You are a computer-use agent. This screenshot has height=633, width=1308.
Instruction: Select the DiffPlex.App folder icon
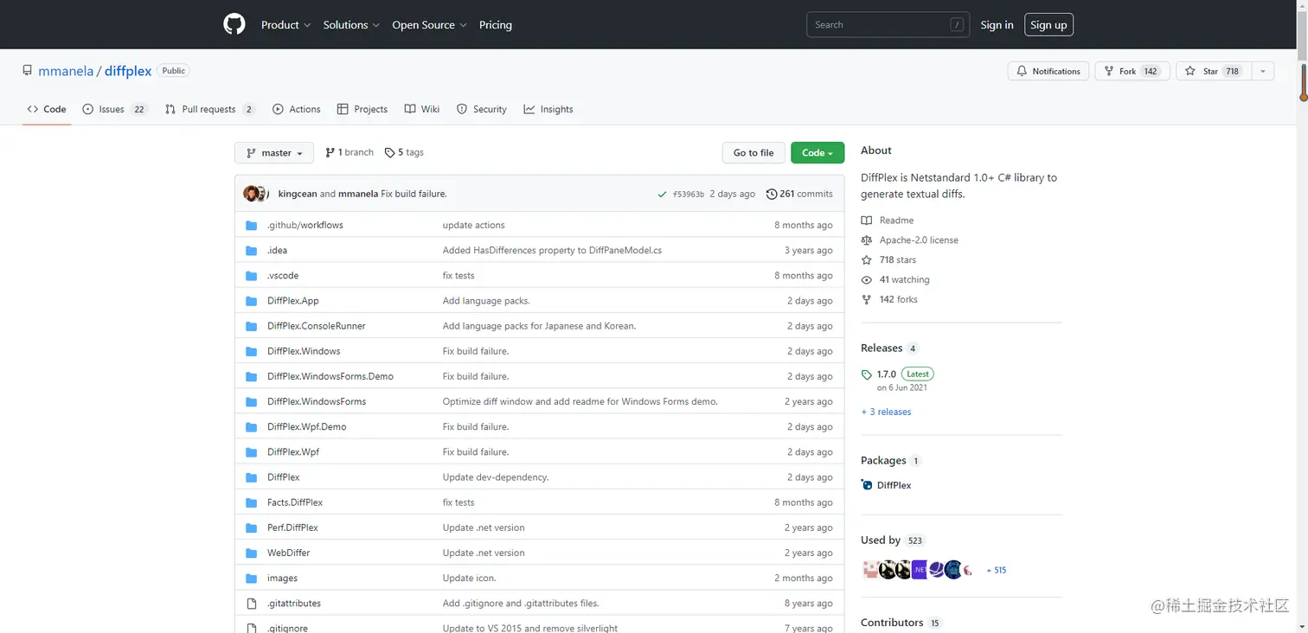[x=252, y=301]
